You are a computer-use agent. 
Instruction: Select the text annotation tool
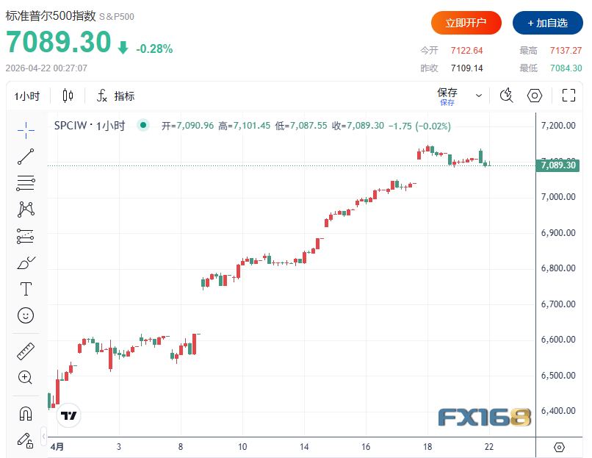click(26, 288)
